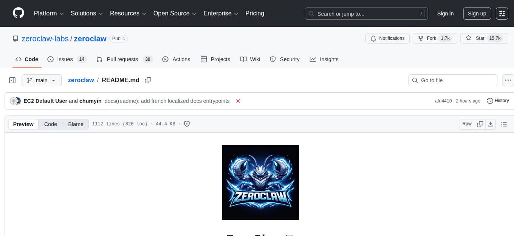The width and height of the screenshot is (514, 236).
Task: Expand the Open Source navigation menu
Action: (x=175, y=13)
